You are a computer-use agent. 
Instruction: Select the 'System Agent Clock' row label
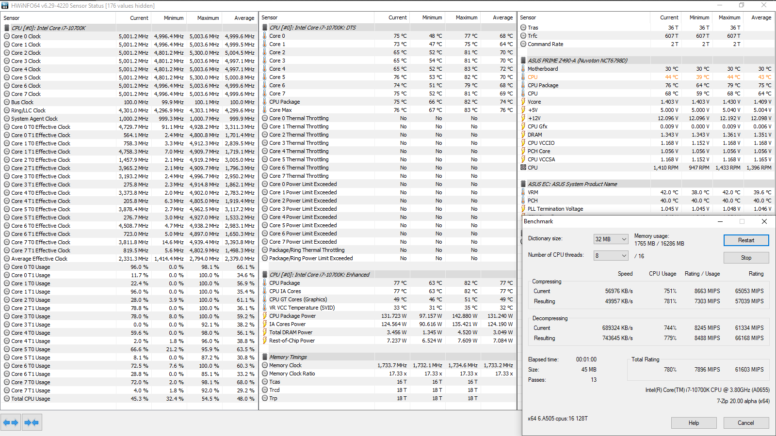(34, 119)
